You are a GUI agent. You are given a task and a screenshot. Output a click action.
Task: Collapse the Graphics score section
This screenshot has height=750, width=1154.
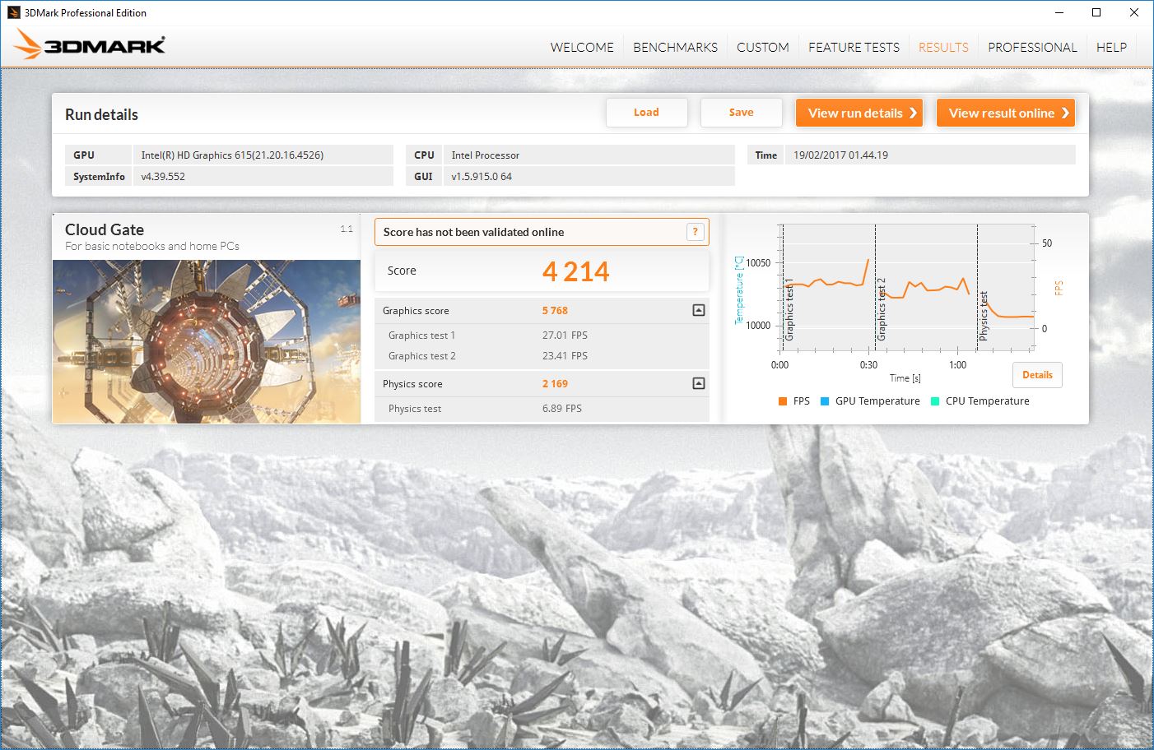click(698, 310)
